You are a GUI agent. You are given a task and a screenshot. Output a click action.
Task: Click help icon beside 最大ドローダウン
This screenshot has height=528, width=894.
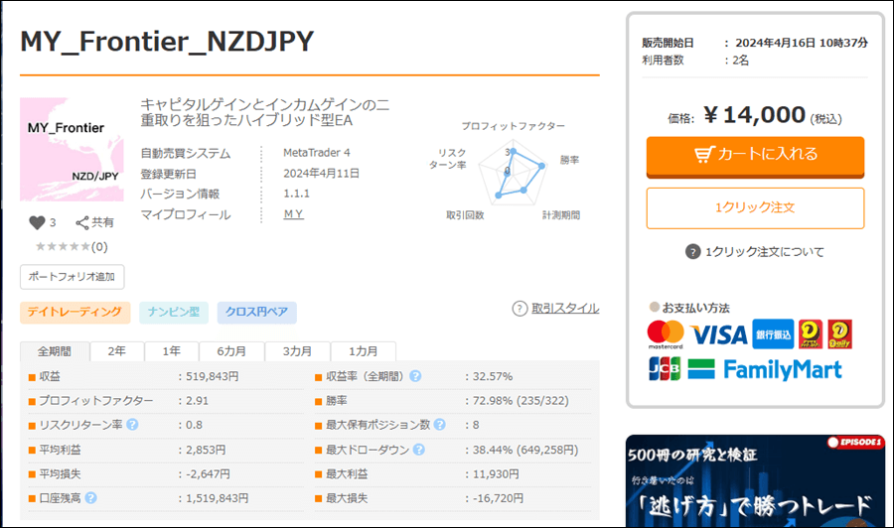click(x=418, y=450)
